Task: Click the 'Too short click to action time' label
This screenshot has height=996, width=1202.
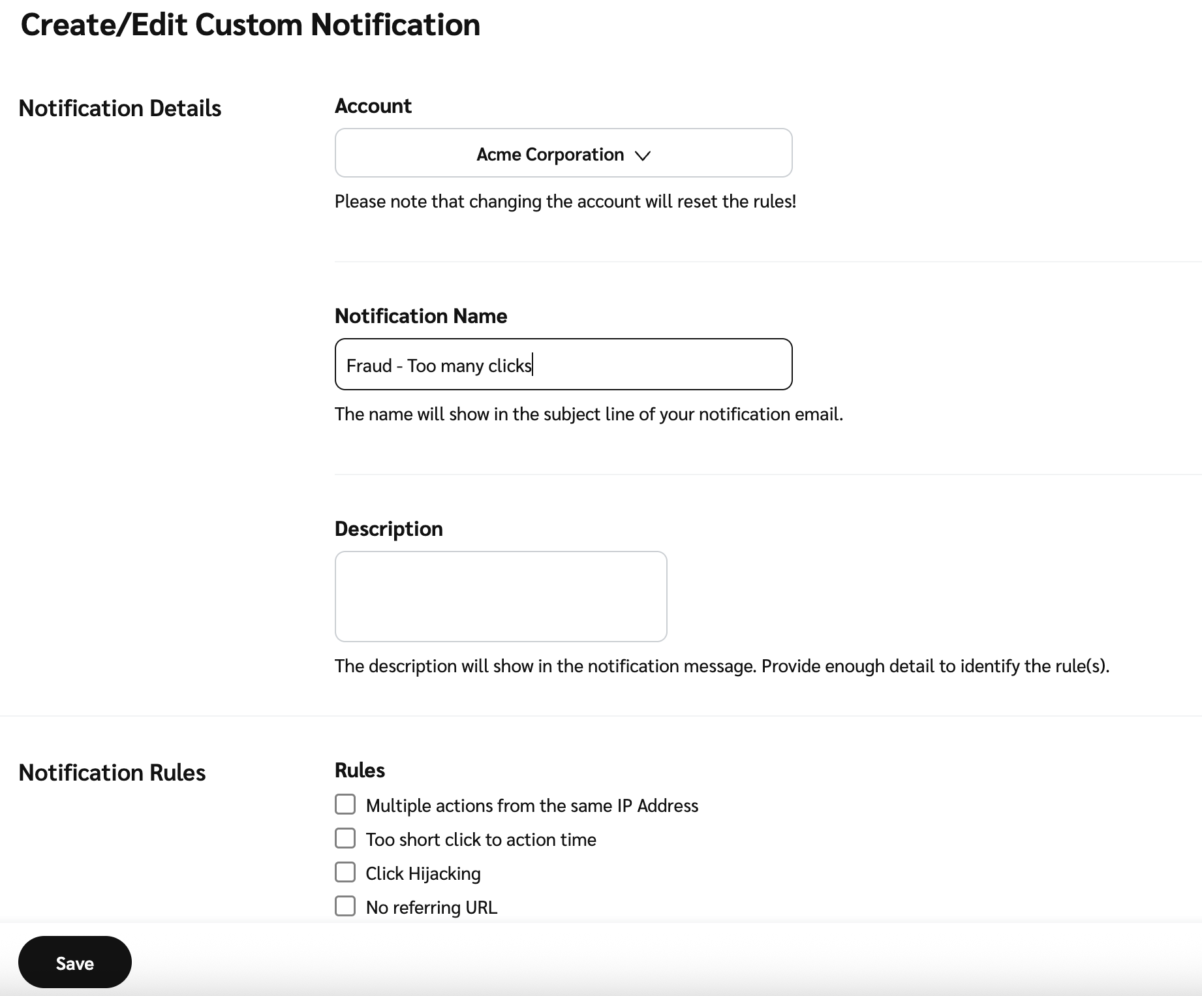Action: [481, 839]
